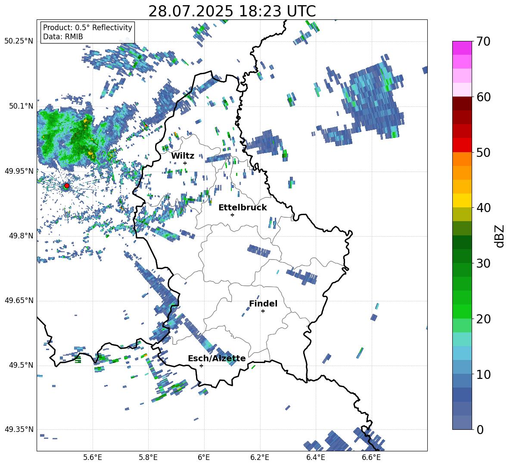Image resolution: width=510 pixels, height=466 pixels.
Task: Pick the bright red colorbar swatch above 50
Action: (x=462, y=145)
